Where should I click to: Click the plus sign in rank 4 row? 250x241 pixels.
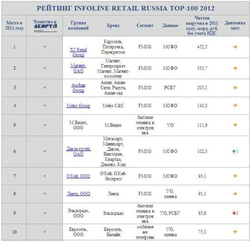coord(45,106)
